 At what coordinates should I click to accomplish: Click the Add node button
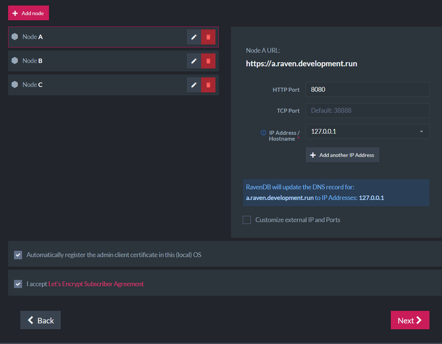coord(28,13)
